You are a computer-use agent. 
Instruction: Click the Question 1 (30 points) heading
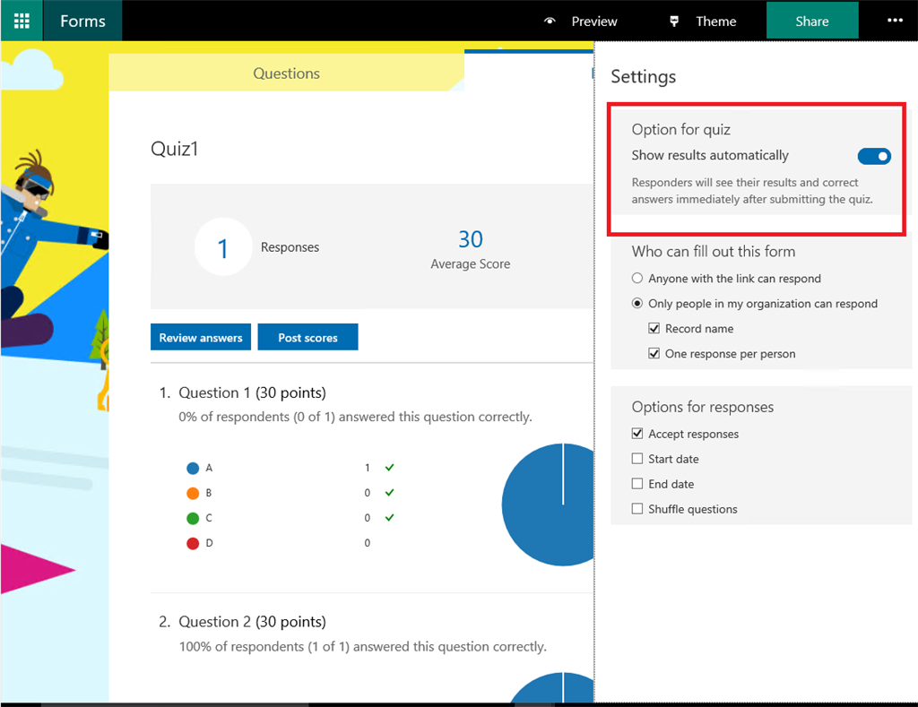coord(252,392)
